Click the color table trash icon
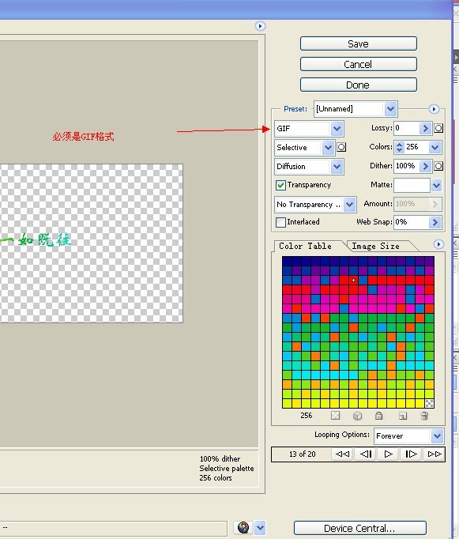Viewport: 459px width, 539px height. 424,416
